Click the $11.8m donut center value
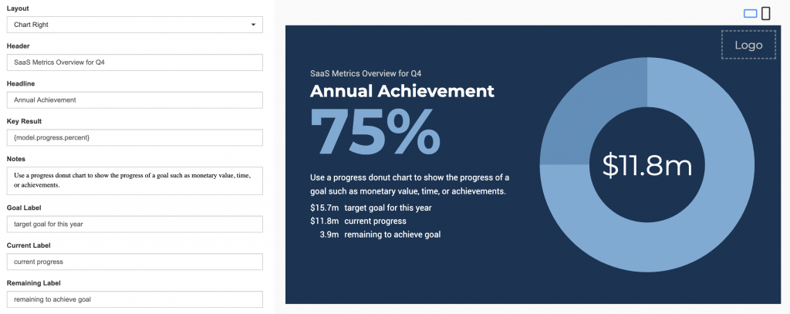The width and height of the screenshot is (790, 314). pyautogui.click(x=647, y=165)
